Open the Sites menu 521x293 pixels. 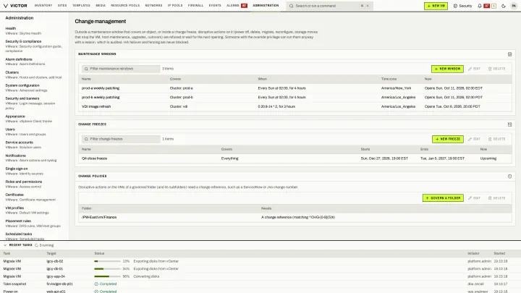62,6
